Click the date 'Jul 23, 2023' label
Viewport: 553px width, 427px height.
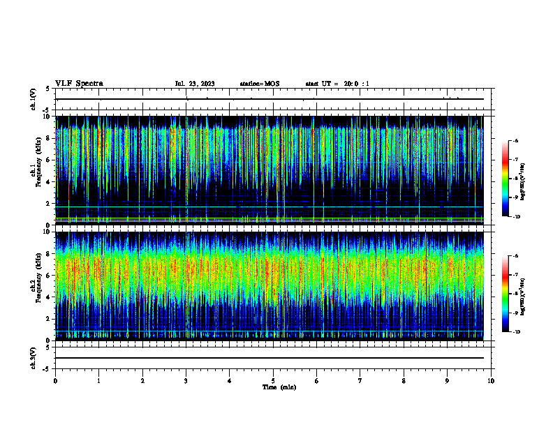coord(195,84)
